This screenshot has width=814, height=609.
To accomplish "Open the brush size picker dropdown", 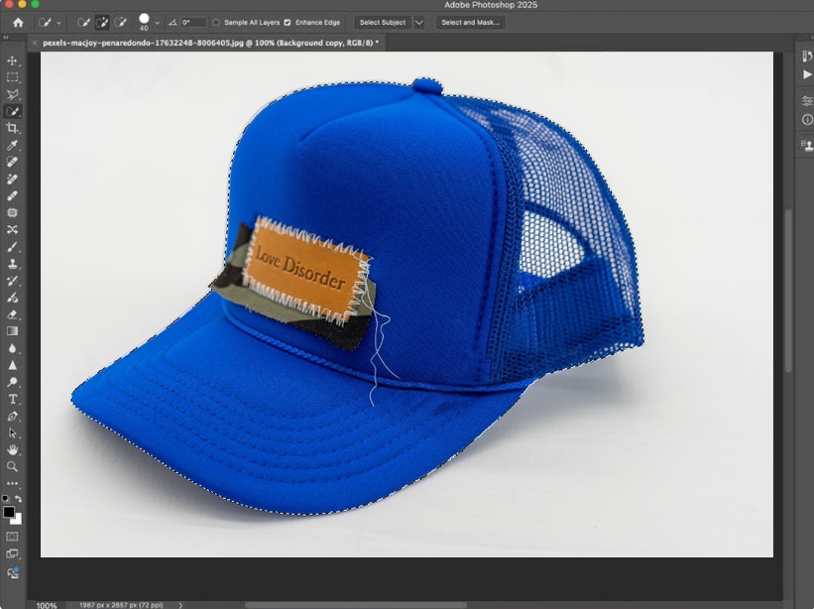I will [157, 22].
